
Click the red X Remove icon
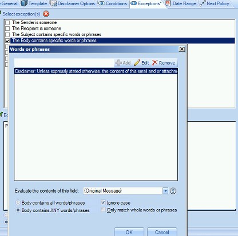155,63
